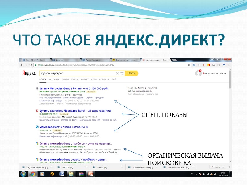Click taskbar clock 14:25
Viewport: 247px width, 185px height.
pos(223,173)
